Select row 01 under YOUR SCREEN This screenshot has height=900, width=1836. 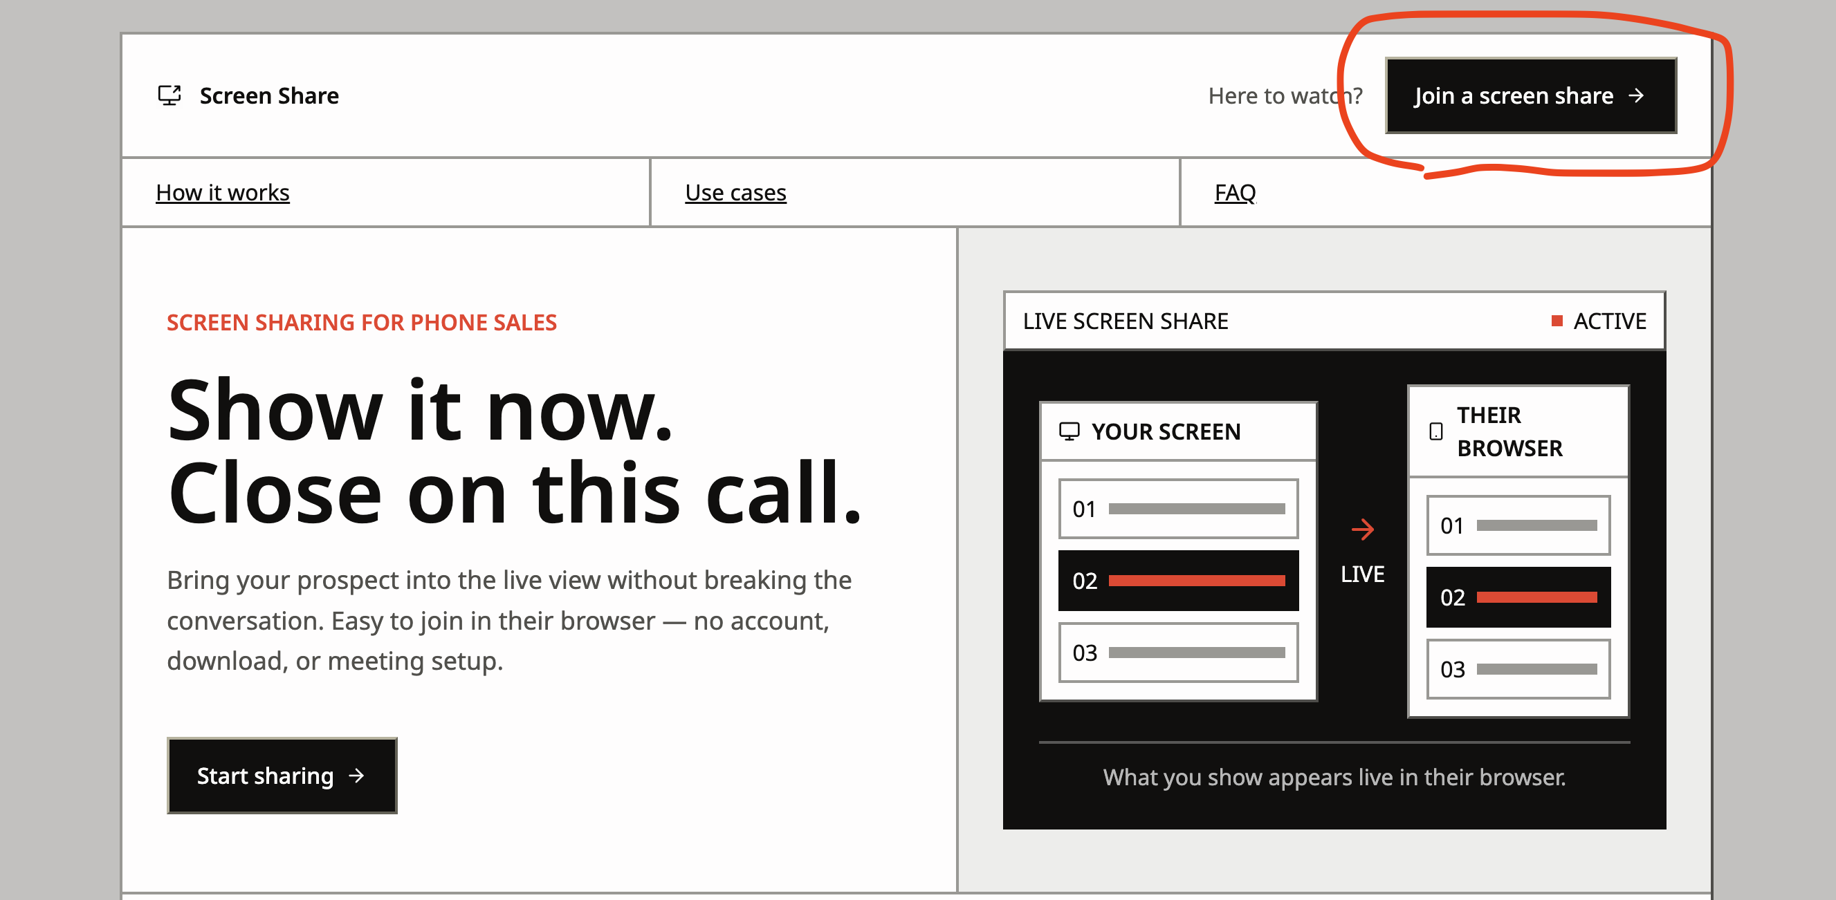click(1178, 508)
